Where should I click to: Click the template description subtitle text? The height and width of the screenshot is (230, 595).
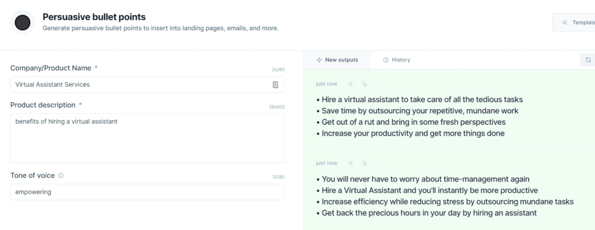(160, 28)
